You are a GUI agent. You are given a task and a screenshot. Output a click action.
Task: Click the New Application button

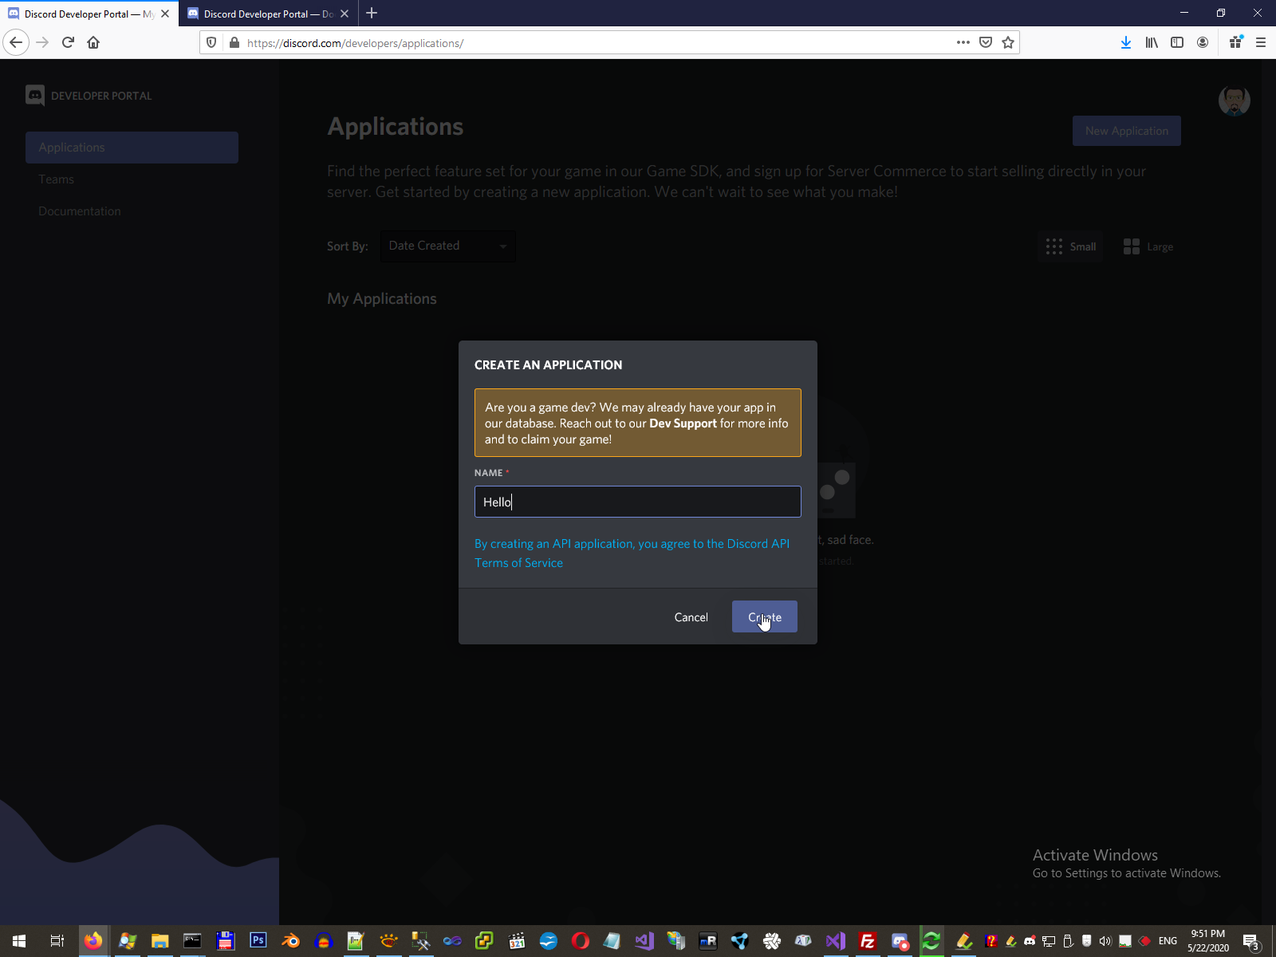[x=1126, y=131]
